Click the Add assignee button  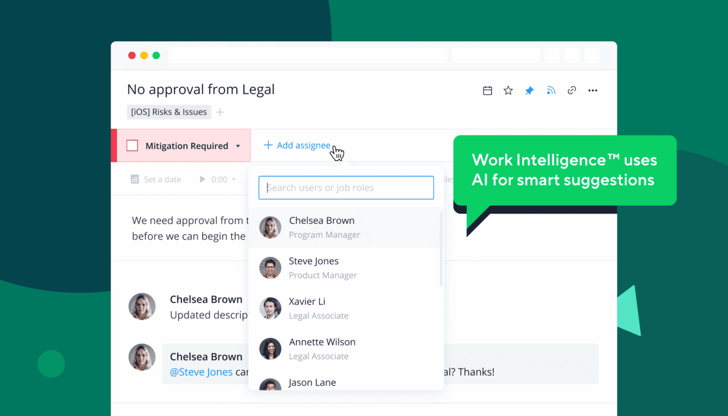pos(297,145)
